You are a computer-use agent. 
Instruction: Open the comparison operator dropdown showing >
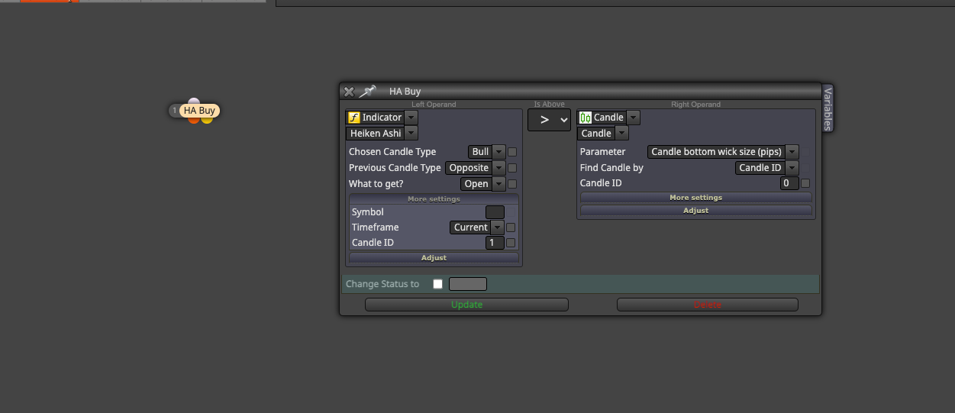point(549,120)
